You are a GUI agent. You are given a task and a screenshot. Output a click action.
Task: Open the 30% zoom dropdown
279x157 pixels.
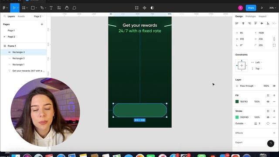click(272, 8)
